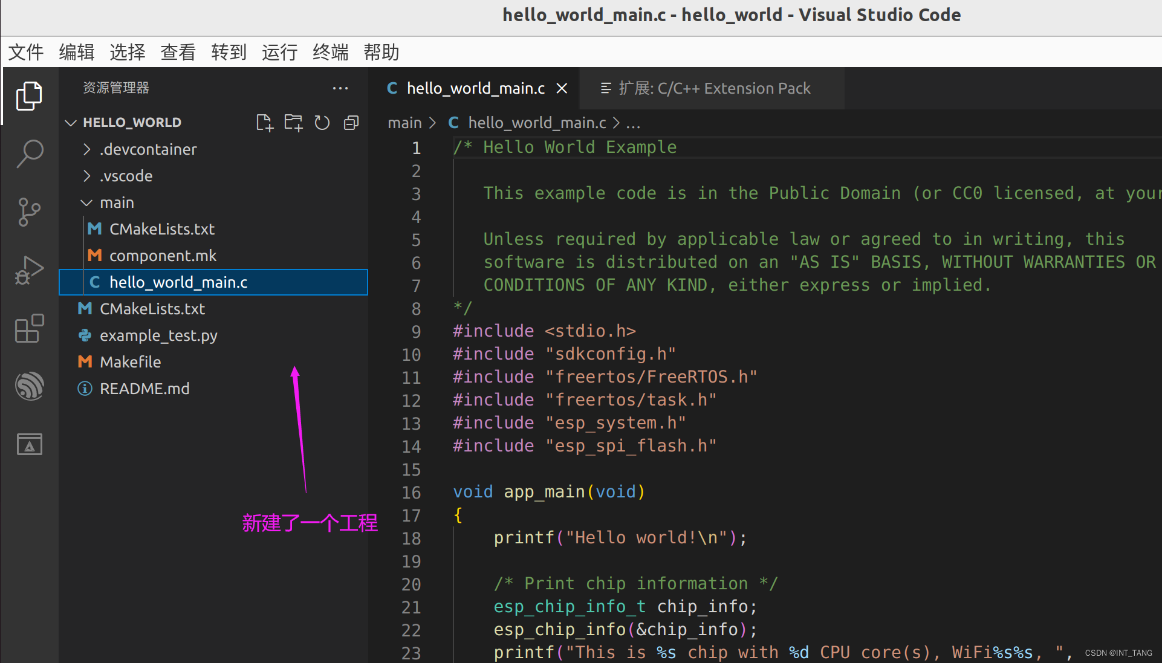The height and width of the screenshot is (663, 1162).
Task: Open the CMake Tools panel from the activity bar
Action: (x=29, y=444)
